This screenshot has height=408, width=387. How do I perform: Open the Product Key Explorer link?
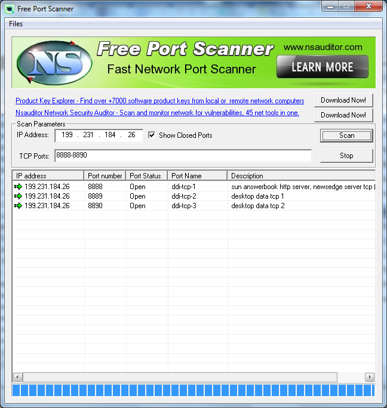point(159,101)
